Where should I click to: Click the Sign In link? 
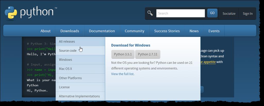pyautogui.click(x=247, y=14)
